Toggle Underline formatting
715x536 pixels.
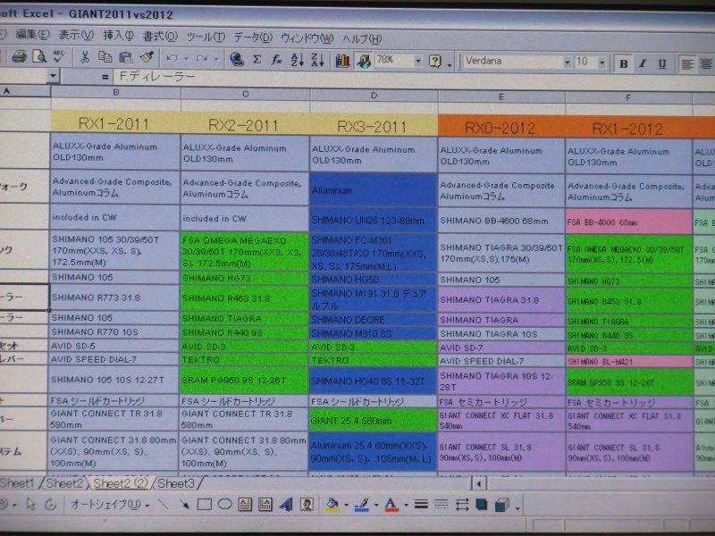click(x=662, y=64)
